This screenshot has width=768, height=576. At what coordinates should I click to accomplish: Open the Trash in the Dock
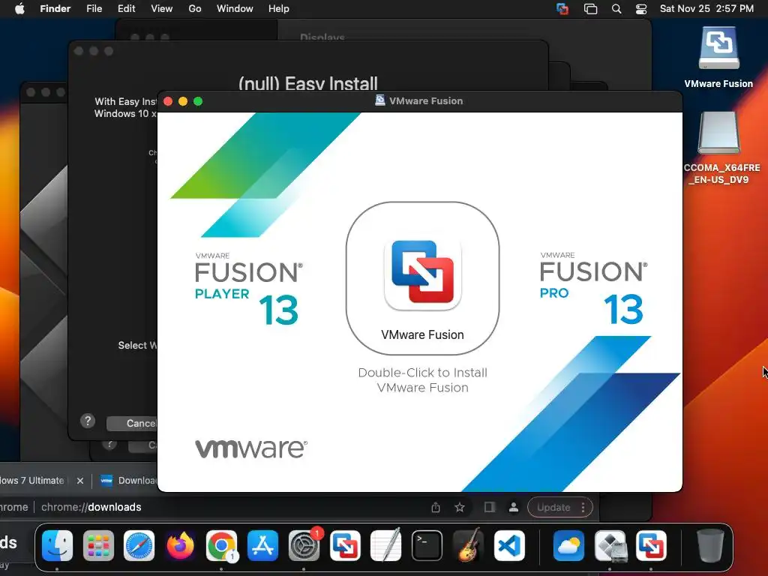pos(710,545)
